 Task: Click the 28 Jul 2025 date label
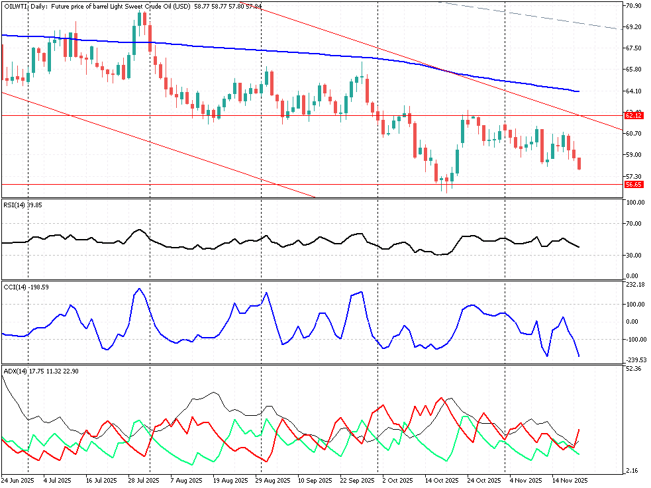click(143, 480)
